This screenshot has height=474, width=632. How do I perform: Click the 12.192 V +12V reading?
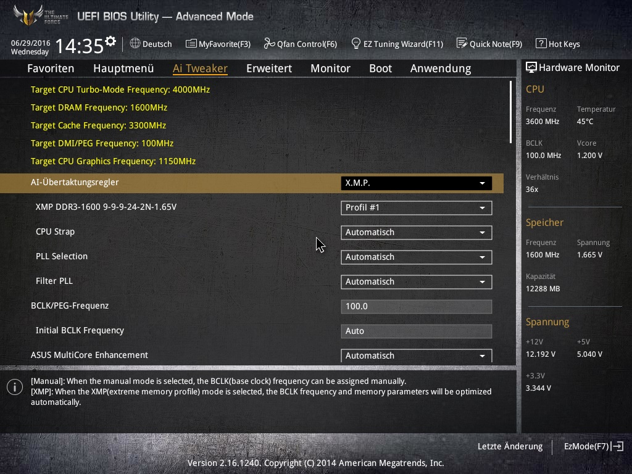540,354
